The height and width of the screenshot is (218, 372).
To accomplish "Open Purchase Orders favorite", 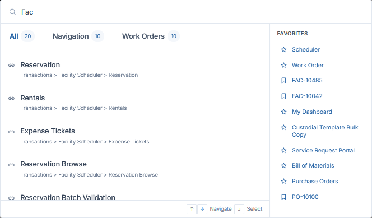I will coord(315,181).
